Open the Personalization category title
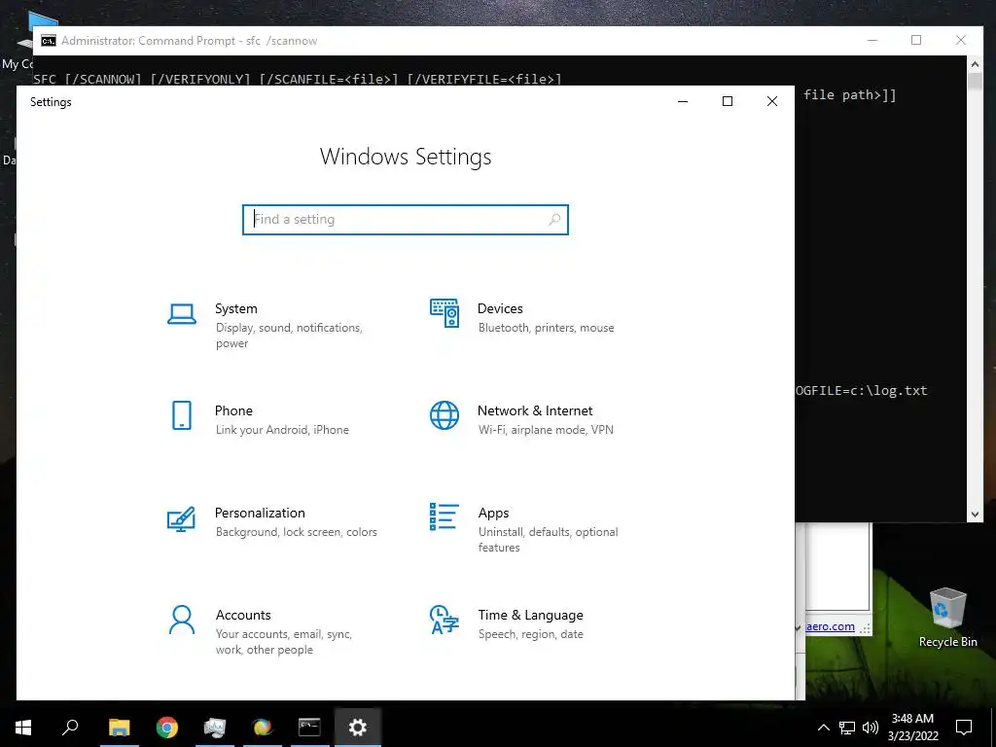 pyautogui.click(x=260, y=513)
